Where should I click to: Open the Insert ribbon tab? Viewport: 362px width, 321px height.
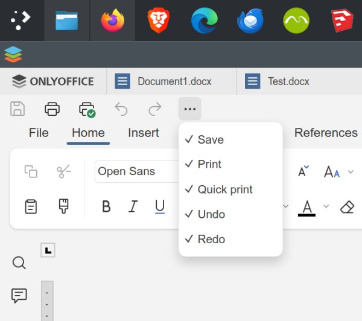coord(144,133)
